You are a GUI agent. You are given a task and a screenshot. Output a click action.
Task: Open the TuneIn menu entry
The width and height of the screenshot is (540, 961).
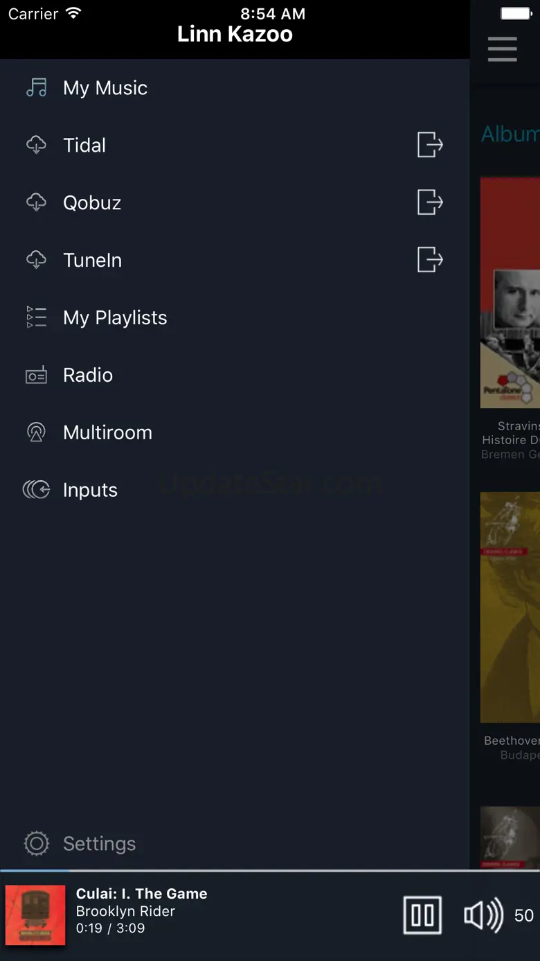92,261
